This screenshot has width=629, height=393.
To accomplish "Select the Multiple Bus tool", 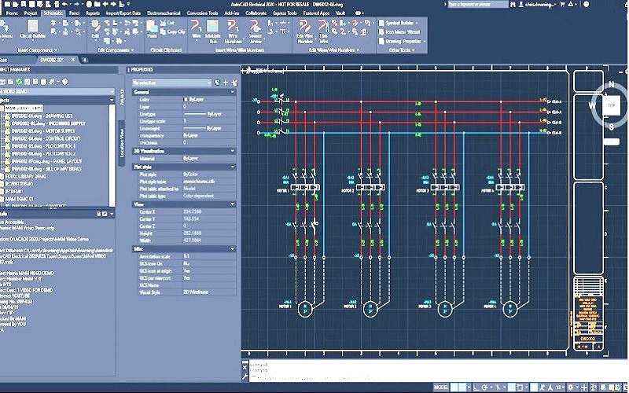I will [x=212, y=31].
